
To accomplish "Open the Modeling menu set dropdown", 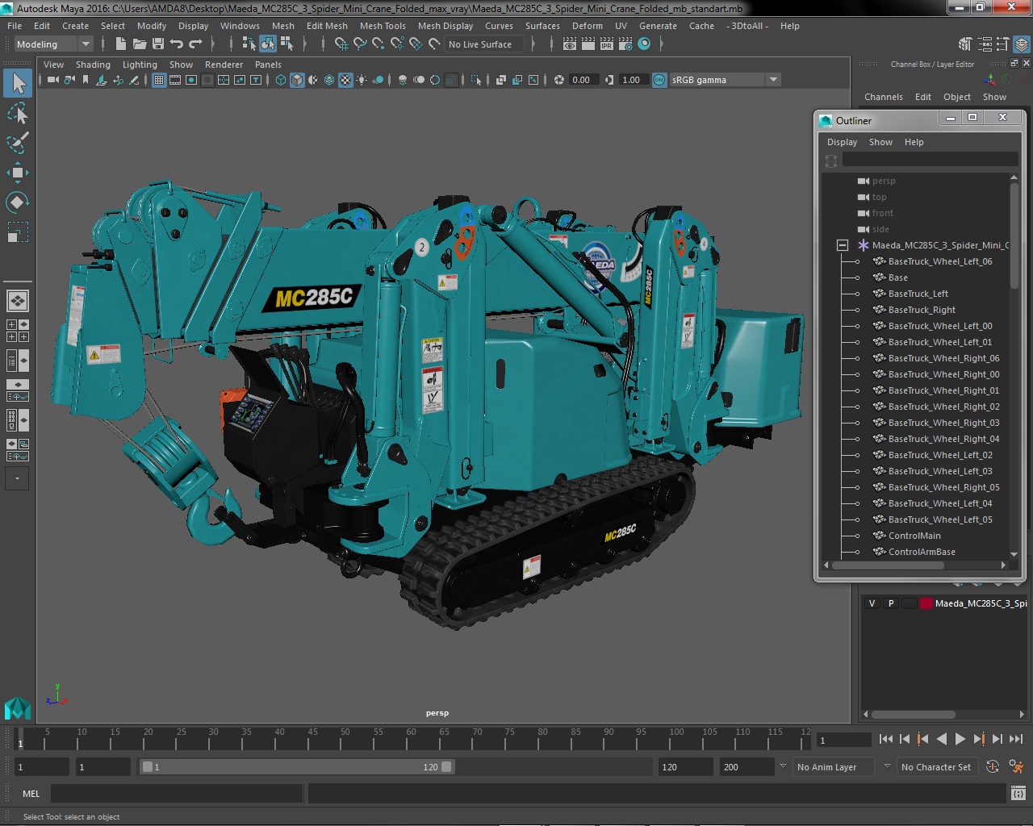I will click(x=53, y=44).
